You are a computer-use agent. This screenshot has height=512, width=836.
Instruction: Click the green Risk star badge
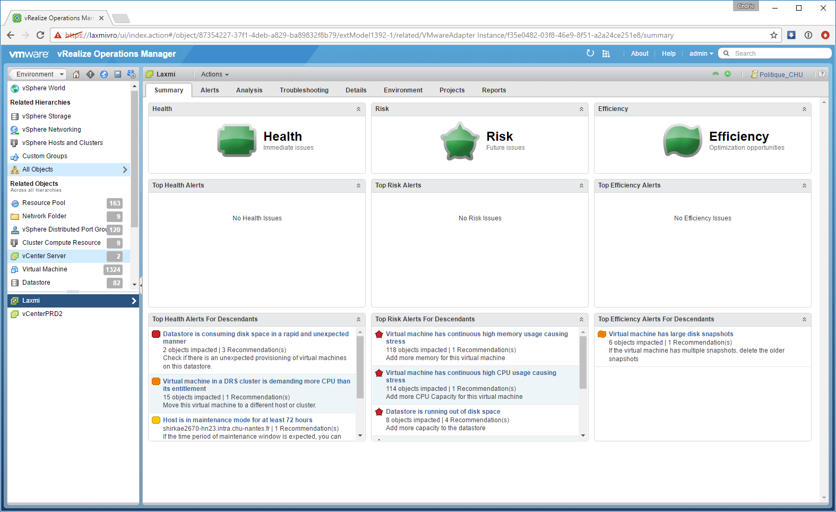click(x=460, y=141)
